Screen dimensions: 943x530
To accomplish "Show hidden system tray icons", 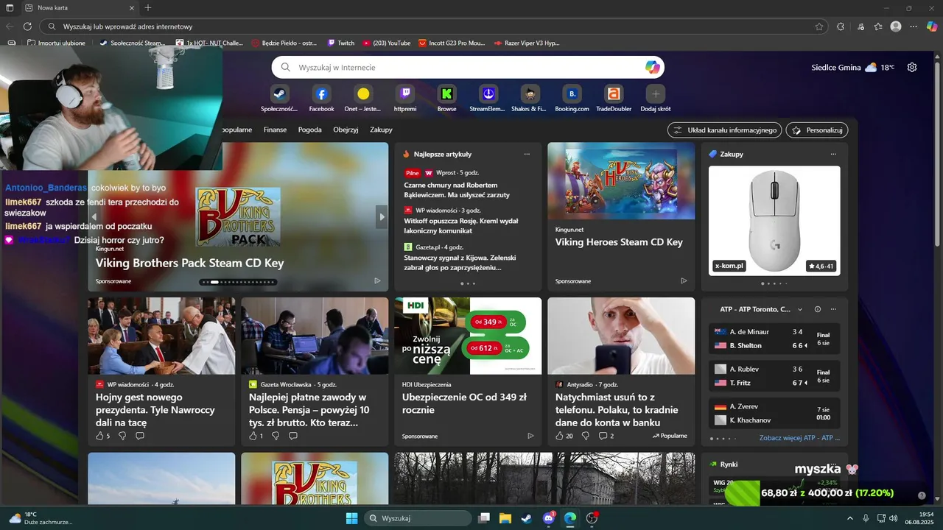I will pos(849,518).
